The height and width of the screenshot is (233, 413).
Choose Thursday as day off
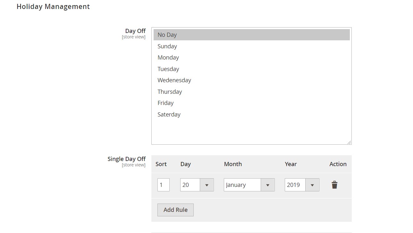pyautogui.click(x=251, y=92)
